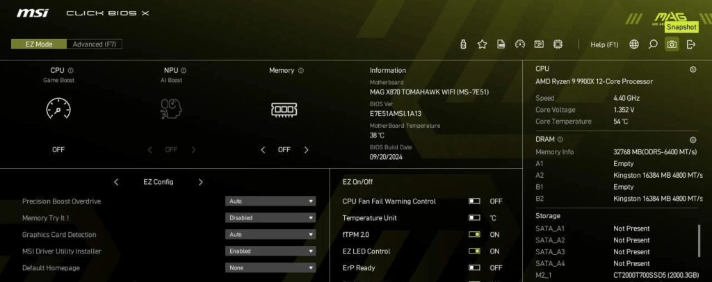Go to next page right of EZ Config
712x282 pixels.
pos(201,182)
